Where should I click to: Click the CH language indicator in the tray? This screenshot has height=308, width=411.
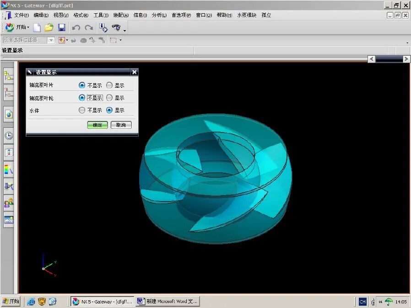tap(362, 302)
